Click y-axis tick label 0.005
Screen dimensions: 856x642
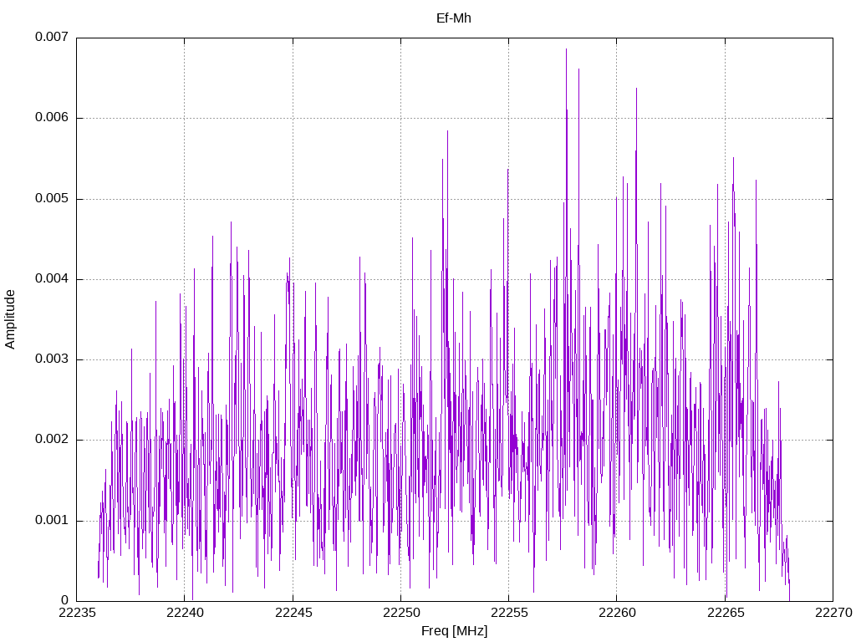tap(52, 198)
